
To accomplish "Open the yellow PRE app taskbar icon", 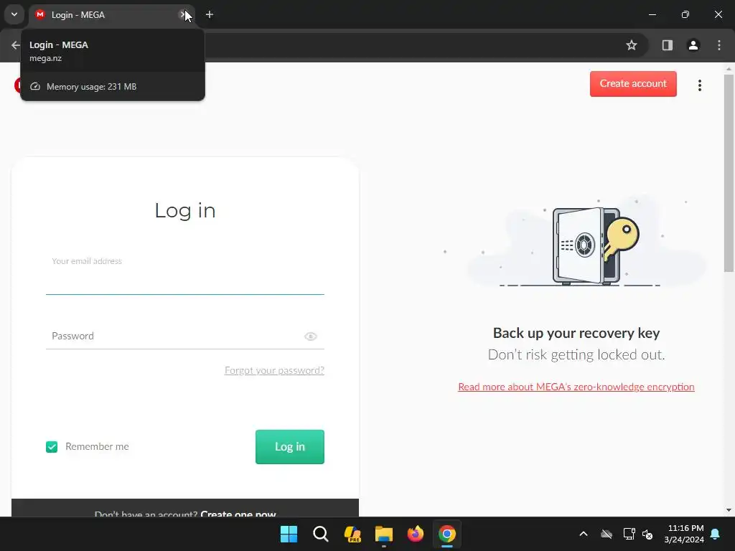I will coord(352,534).
